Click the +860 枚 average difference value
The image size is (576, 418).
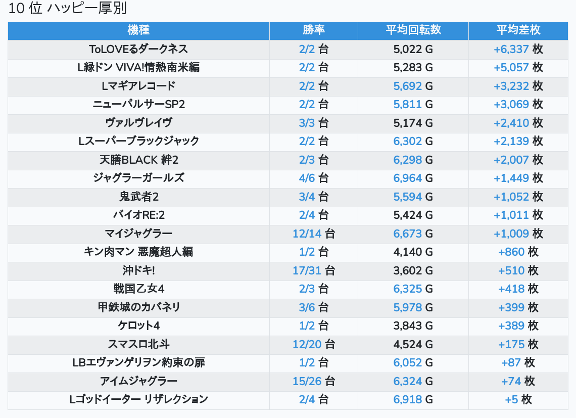click(518, 252)
